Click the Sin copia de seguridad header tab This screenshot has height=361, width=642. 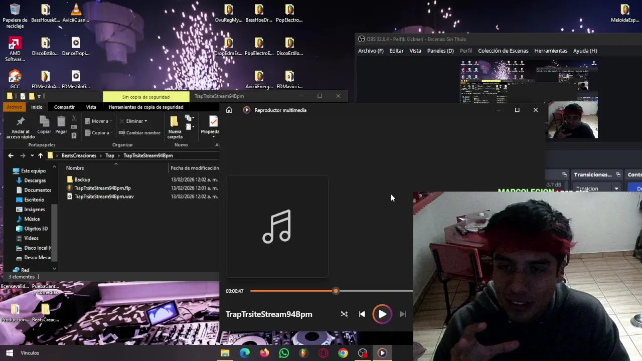click(146, 97)
